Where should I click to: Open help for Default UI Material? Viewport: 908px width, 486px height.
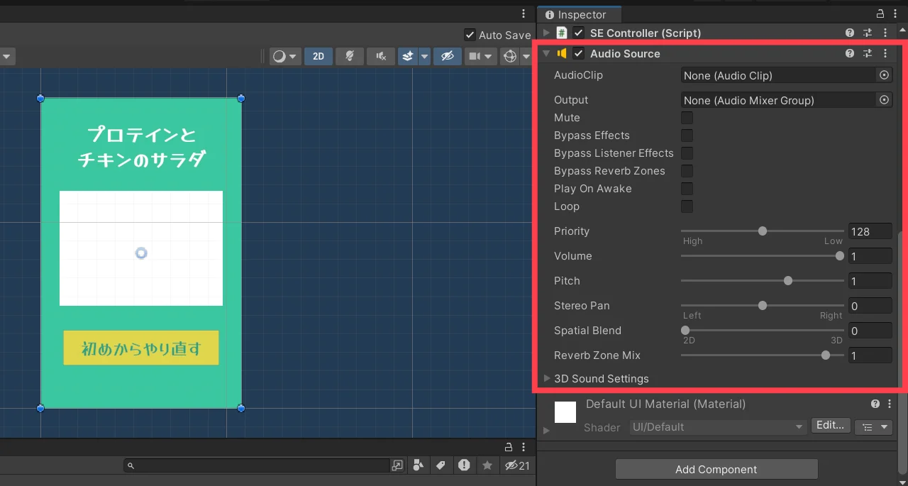[875, 404]
